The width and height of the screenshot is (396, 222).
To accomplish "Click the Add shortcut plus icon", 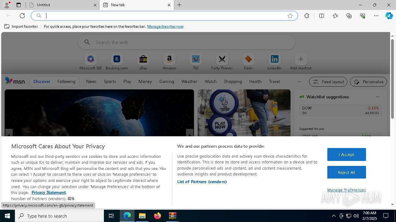I will click(301, 59).
